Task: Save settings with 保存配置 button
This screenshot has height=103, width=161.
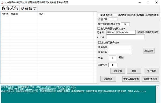Action: 152,71
